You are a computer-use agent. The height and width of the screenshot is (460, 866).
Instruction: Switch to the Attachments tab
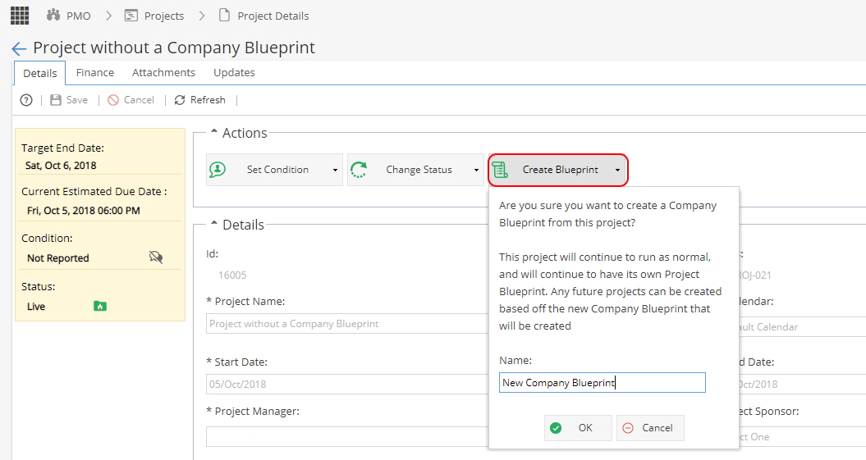[x=163, y=72]
